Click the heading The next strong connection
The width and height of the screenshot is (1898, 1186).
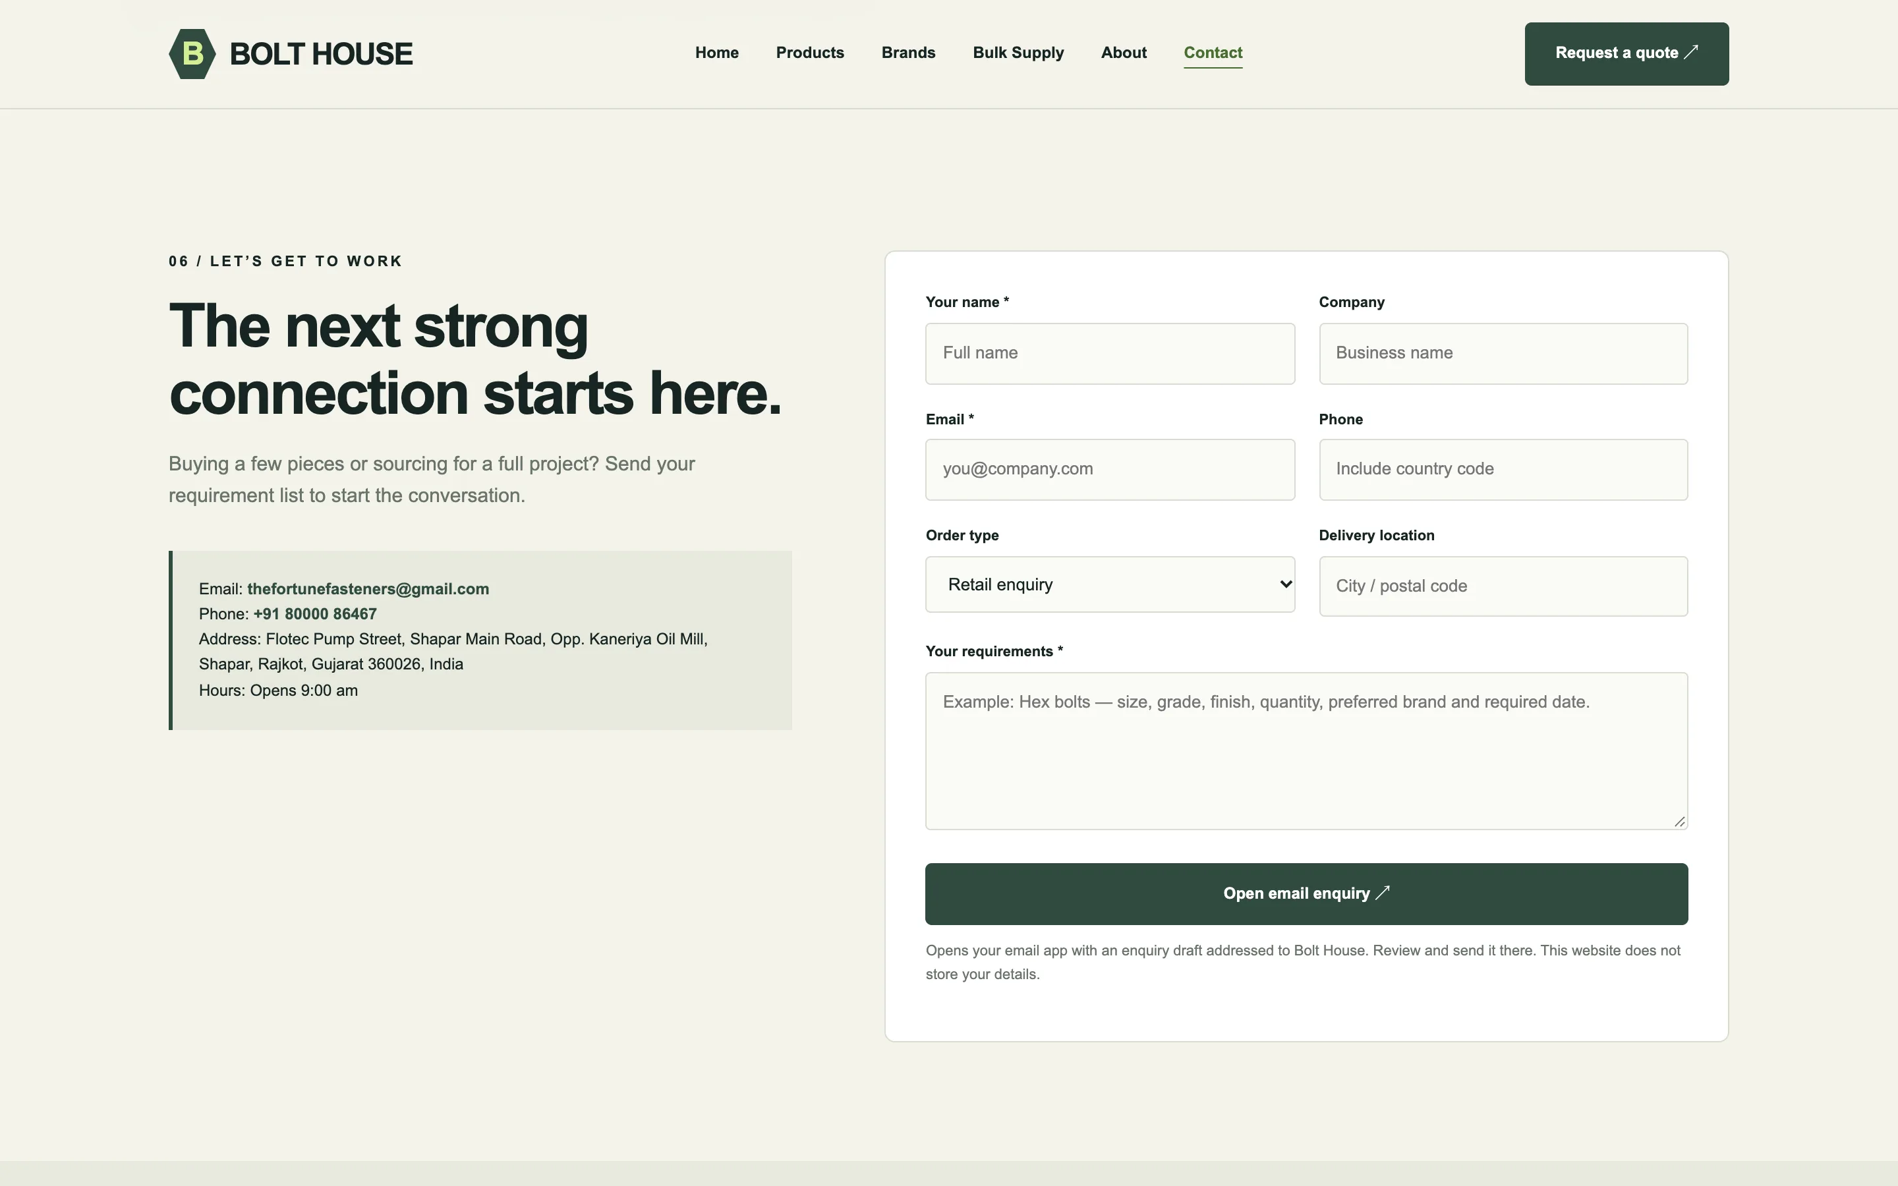point(475,359)
